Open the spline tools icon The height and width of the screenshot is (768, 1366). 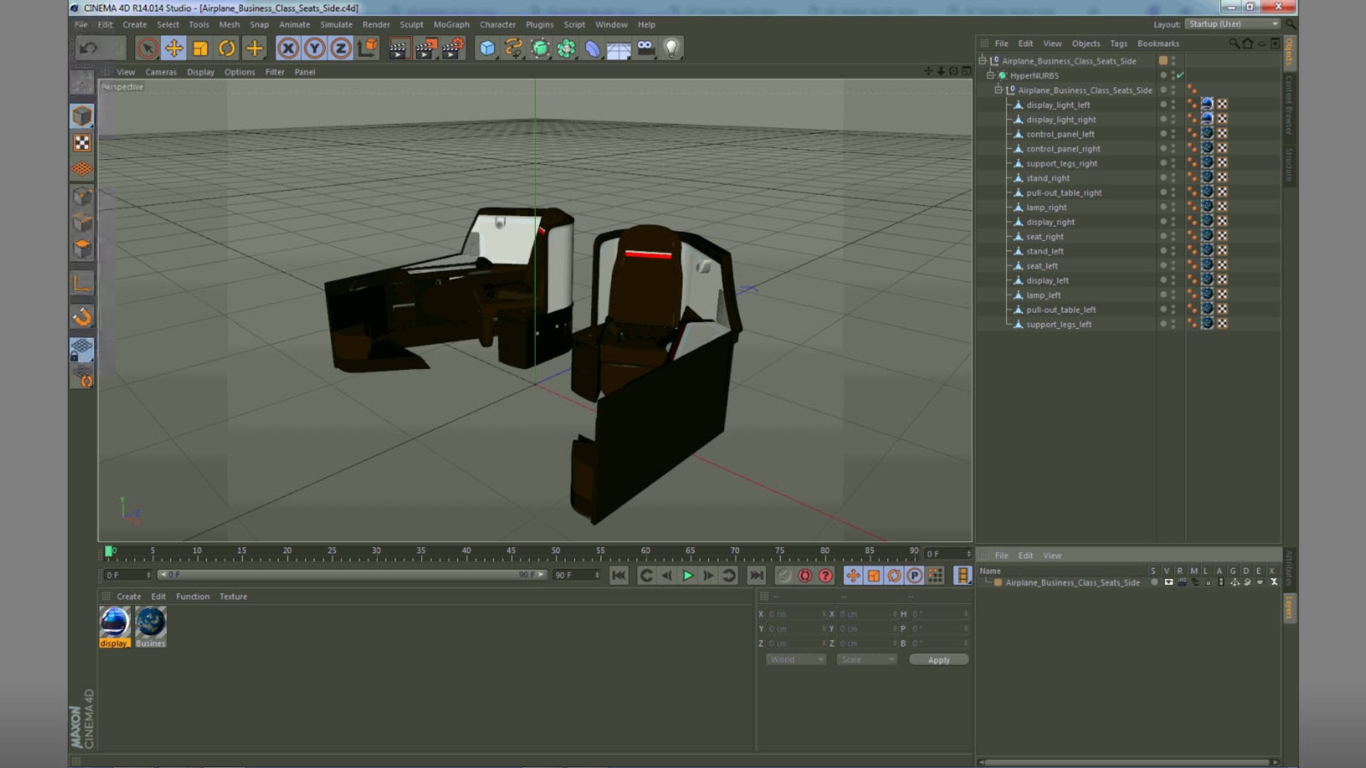pyautogui.click(x=513, y=48)
